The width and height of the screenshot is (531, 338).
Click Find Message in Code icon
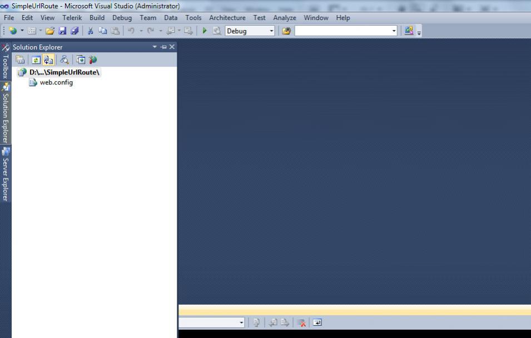256,322
